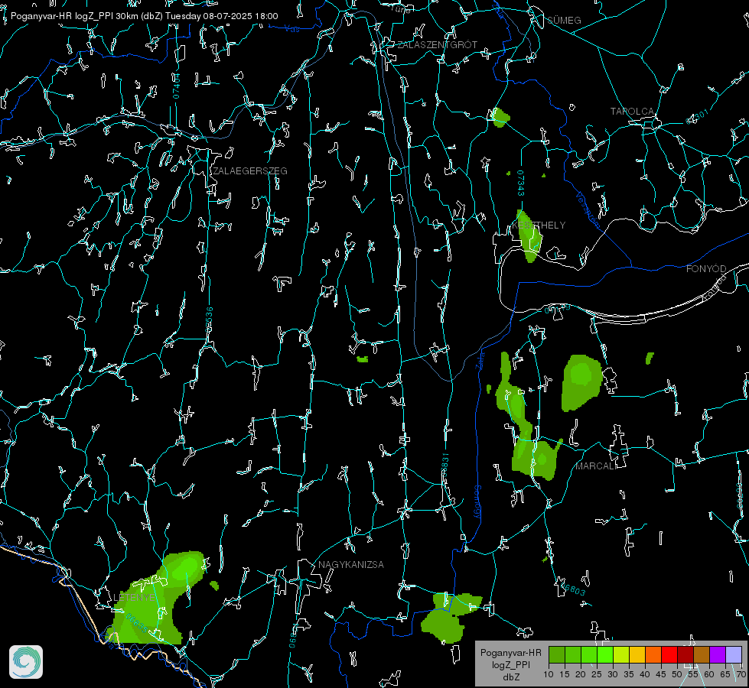Select the 25–30 dBZ bright green swatch
The width and height of the screenshot is (749, 688).
(x=605, y=654)
